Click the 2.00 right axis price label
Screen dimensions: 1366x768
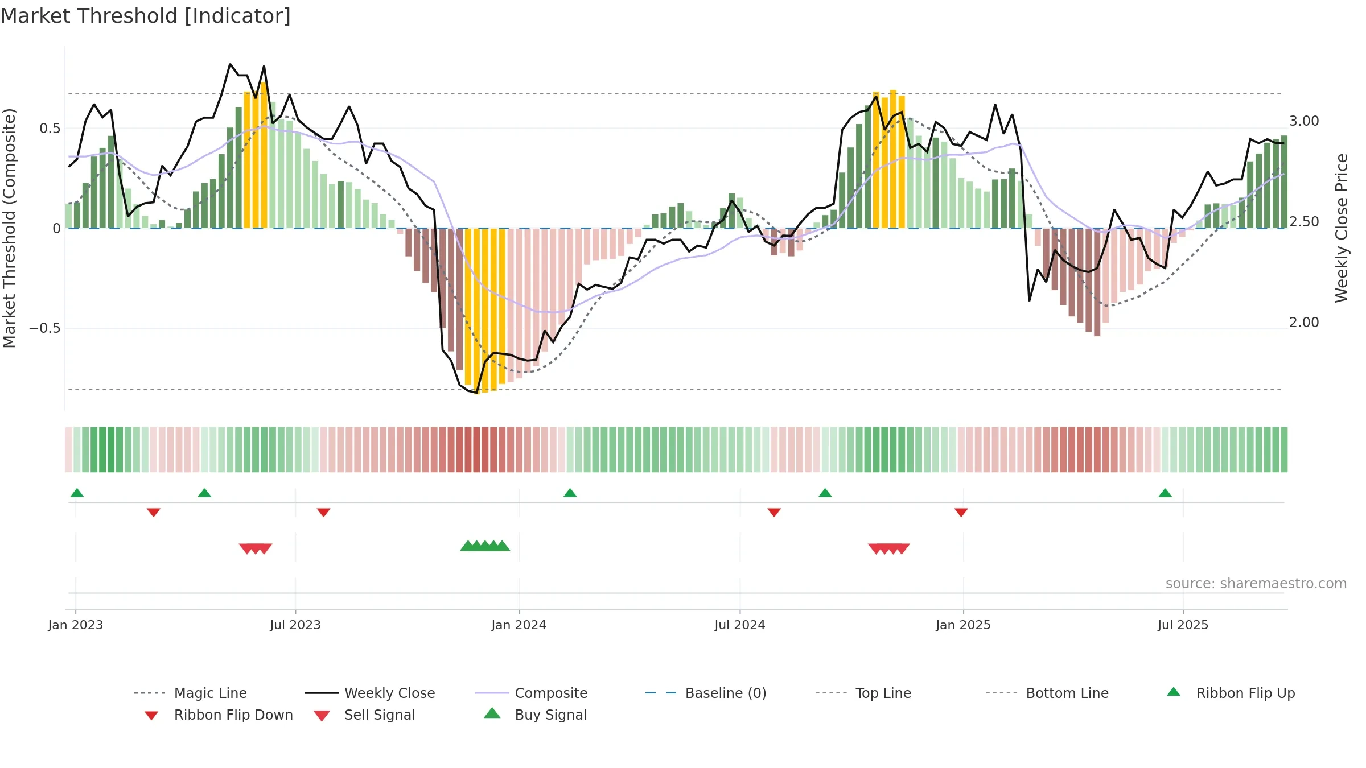click(x=1304, y=323)
